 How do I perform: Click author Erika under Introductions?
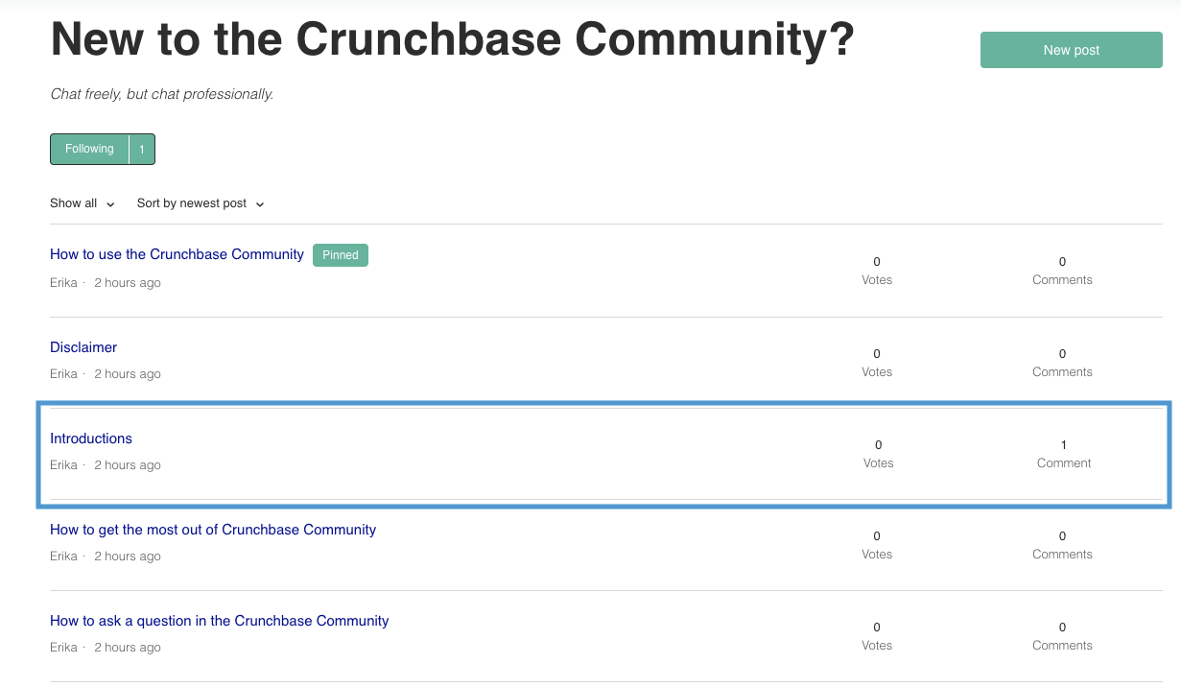click(x=63, y=465)
